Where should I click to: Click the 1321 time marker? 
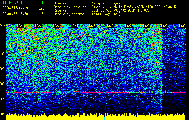(20, 26)
